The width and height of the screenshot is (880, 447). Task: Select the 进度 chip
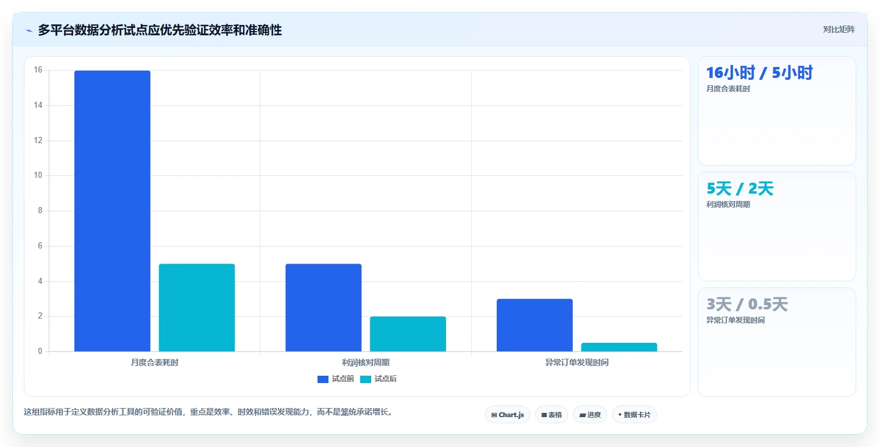click(x=590, y=415)
